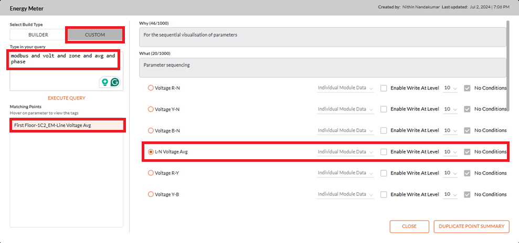Enable Write At Level checkbox for Voltage R-N
The width and height of the screenshot is (519, 243).
pyautogui.click(x=384, y=88)
